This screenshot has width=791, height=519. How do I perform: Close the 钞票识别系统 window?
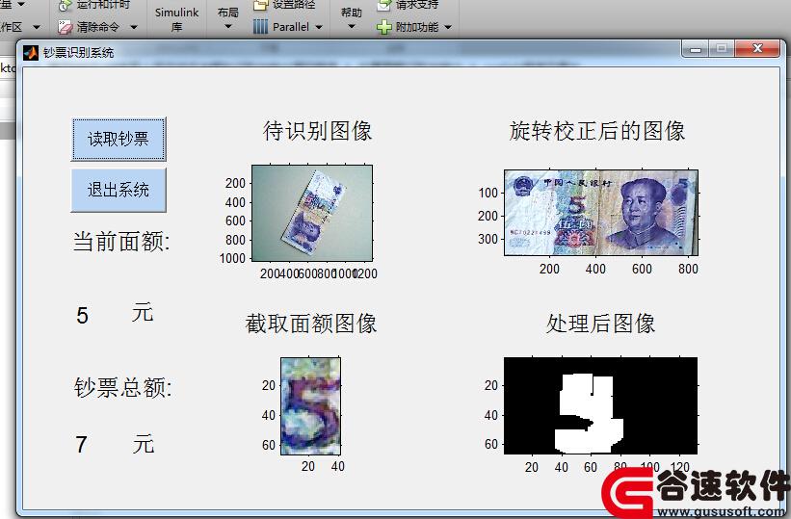(757, 48)
